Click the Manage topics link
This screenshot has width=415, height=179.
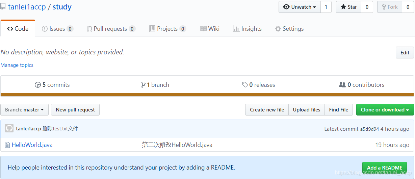(17, 65)
